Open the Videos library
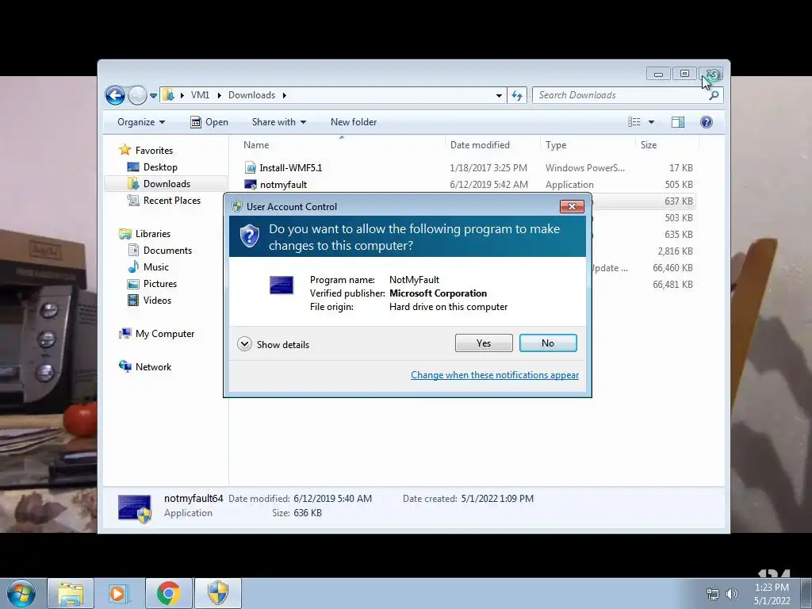Screen dimensions: 812x609 pyautogui.click(x=157, y=301)
